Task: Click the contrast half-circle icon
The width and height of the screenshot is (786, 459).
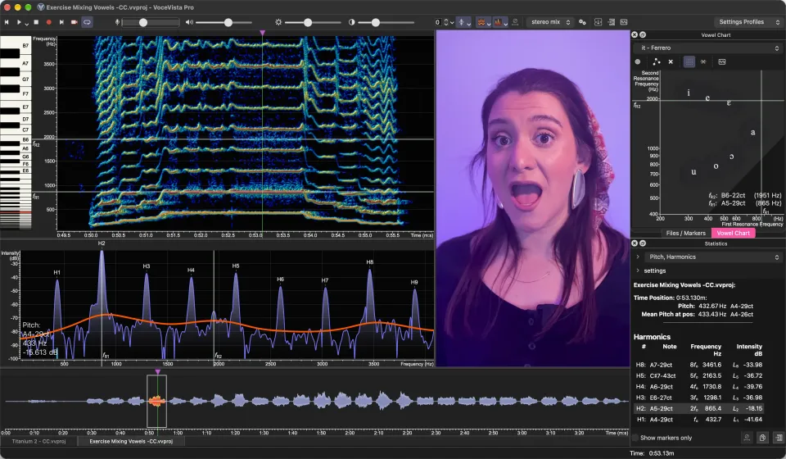Action: tap(351, 22)
